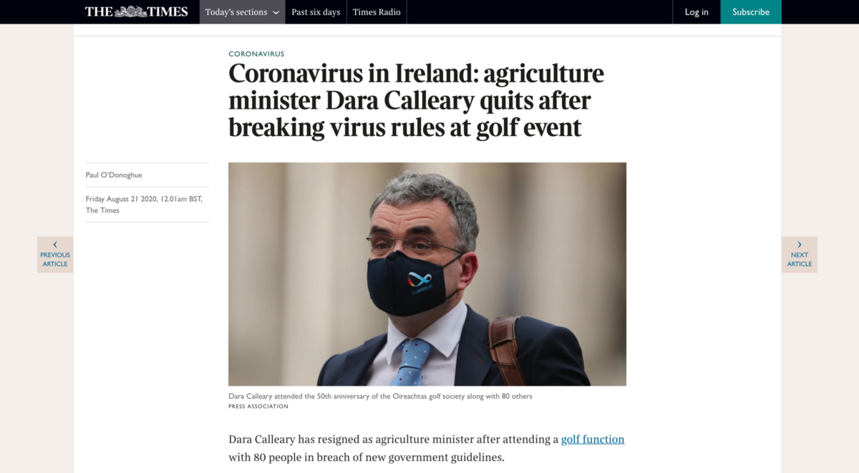Click the Press Association photo credit
Screen dimensions: 859x473
point(258,406)
